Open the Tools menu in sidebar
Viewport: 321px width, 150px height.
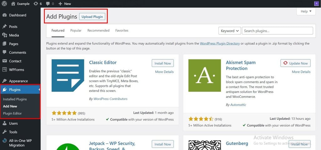pyautogui.click(x=13, y=132)
